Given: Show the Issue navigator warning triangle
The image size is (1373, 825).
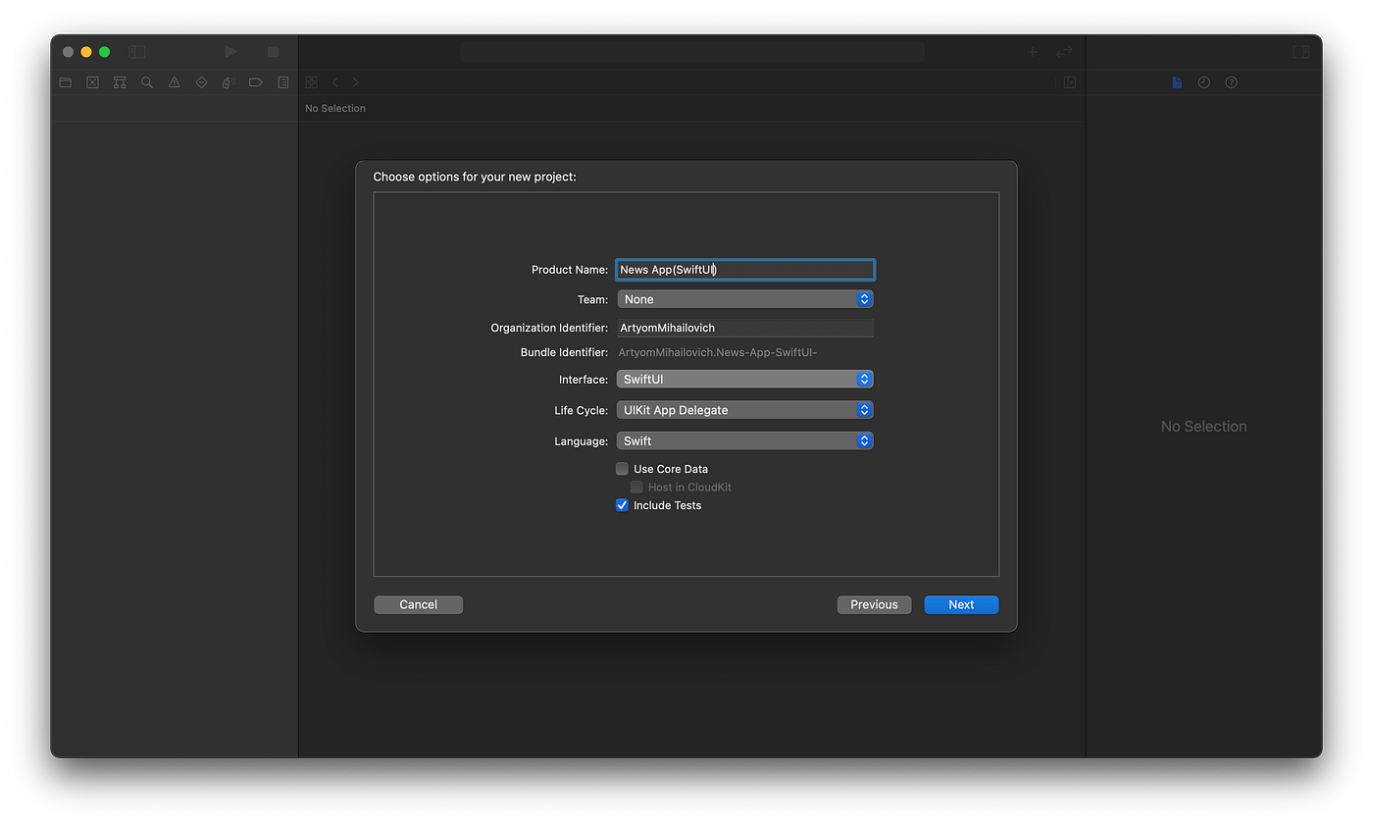Looking at the screenshot, I should [174, 82].
